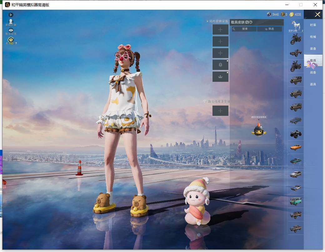Screen dimensions: 325x252
Task: Select the first pickup truck icon
Action: point(296,215)
